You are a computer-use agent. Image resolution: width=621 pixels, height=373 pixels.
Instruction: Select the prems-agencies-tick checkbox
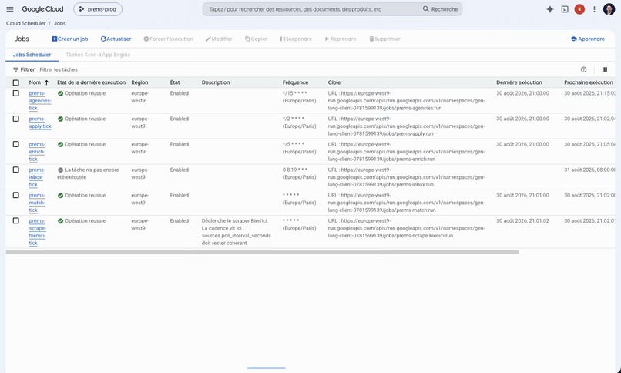pos(16,93)
